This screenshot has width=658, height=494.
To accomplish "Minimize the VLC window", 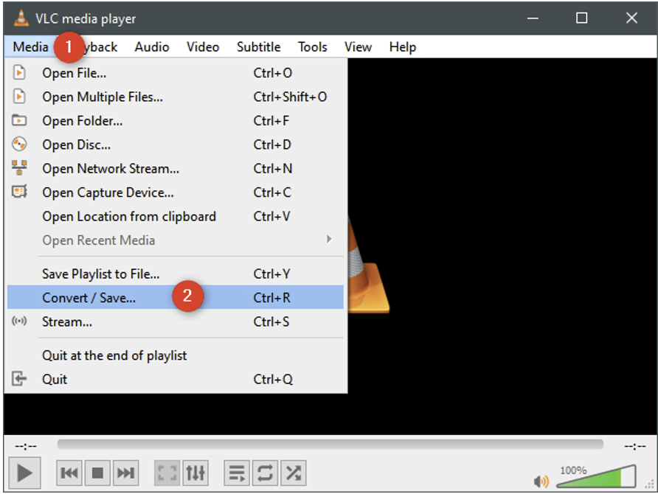I will pos(533,18).
